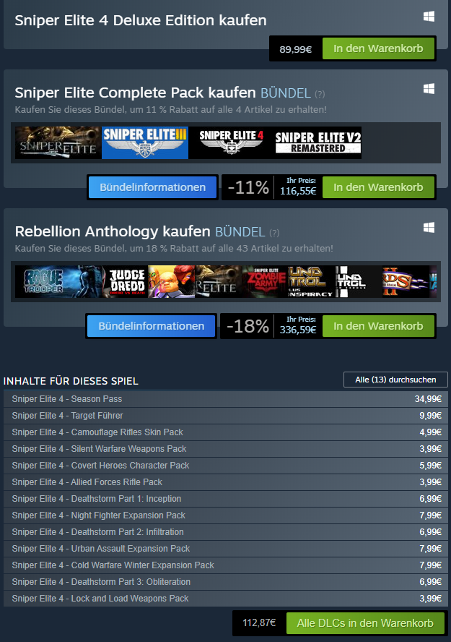Click the (?) help icon next to Complete Pack BÜNDEL
This screenshot has width=451, height=642.
[x=320, y=94]
